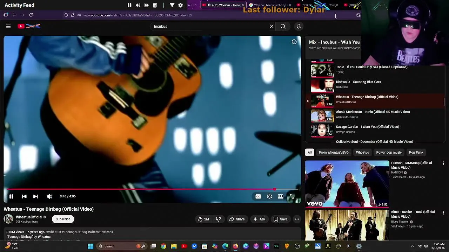449x252 pixels.
Task: Select the browser URL address field
Action: pyautogui.click(x=210, y=15)
